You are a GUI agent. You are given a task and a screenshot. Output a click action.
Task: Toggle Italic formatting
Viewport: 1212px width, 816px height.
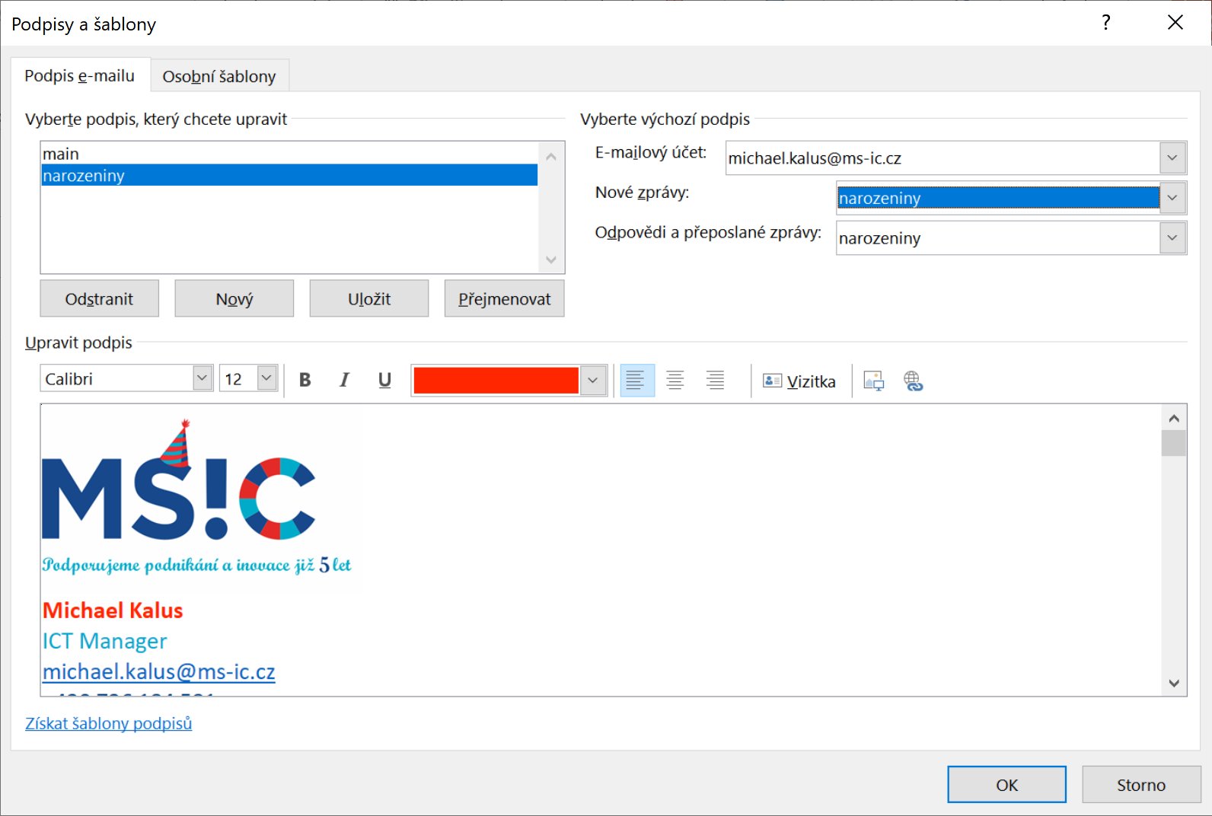pyautogui.click(x=345, y=380)
